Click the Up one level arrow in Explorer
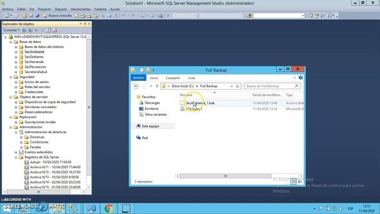 pos(157,86)
